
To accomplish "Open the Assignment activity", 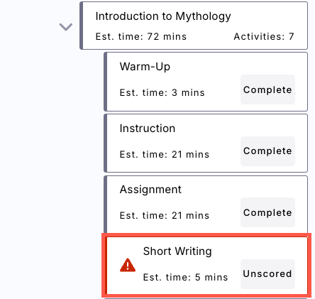I will click(206, 205).
